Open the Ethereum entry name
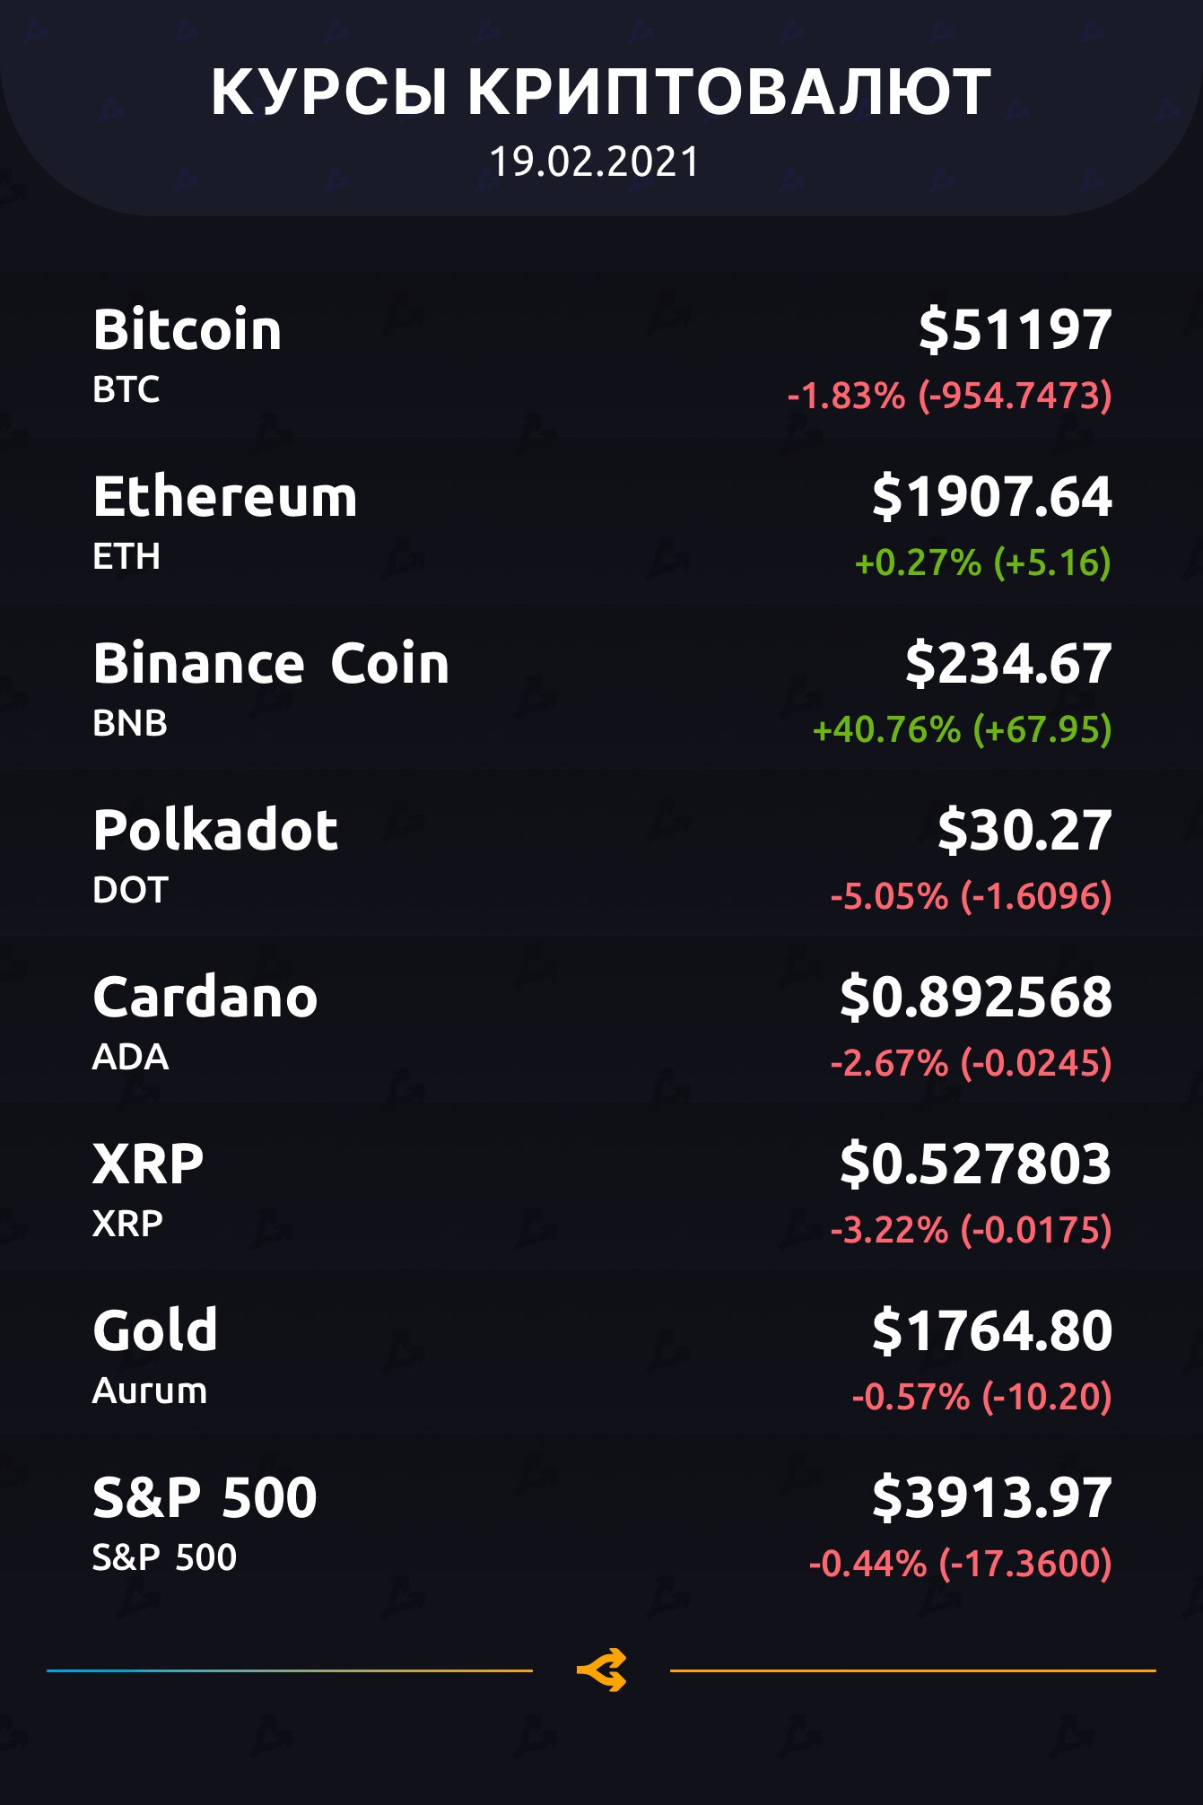 [x=225, y=496]
